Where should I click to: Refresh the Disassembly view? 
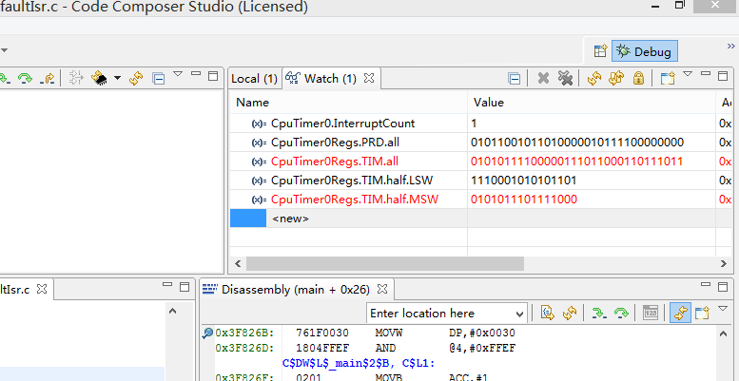click(570, 313)
